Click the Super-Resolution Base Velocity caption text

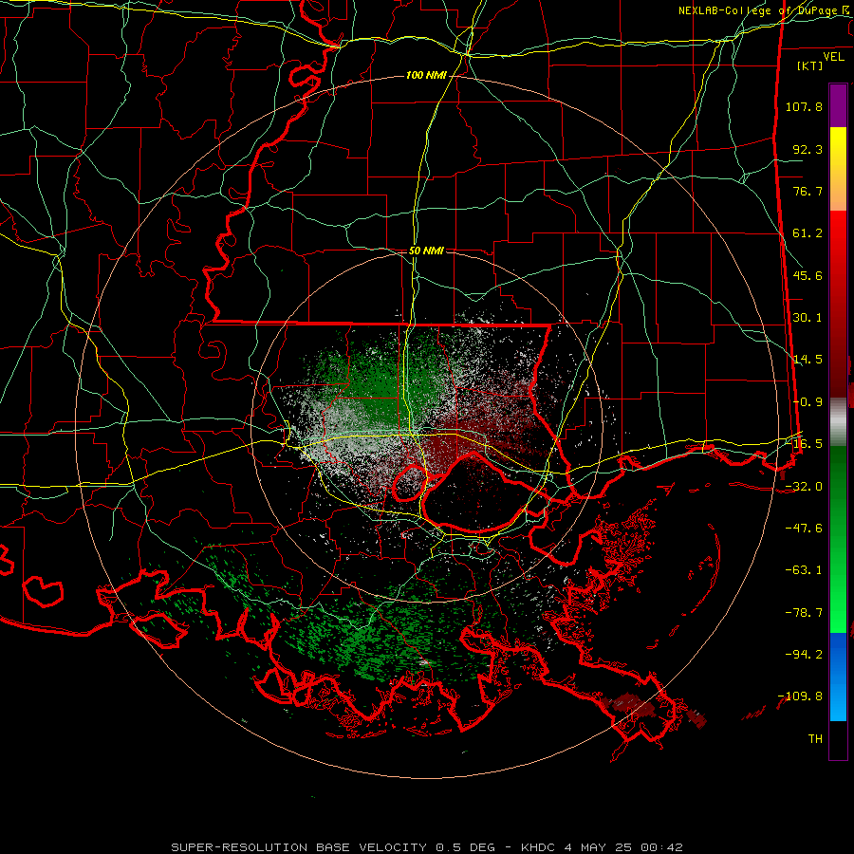coord(426,847)
